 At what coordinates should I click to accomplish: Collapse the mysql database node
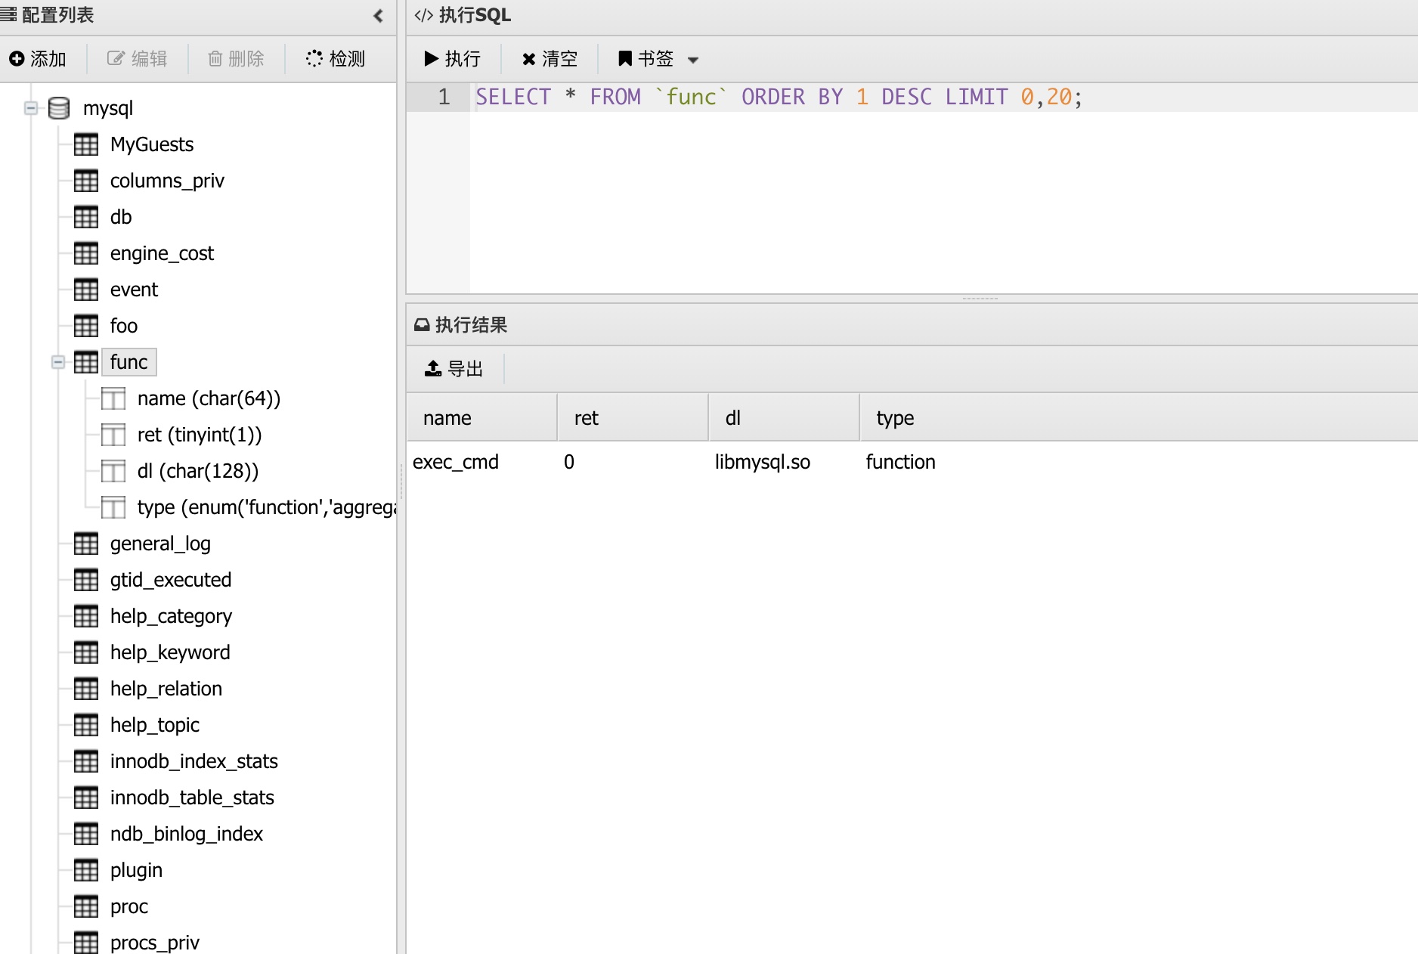pos(31,108)
